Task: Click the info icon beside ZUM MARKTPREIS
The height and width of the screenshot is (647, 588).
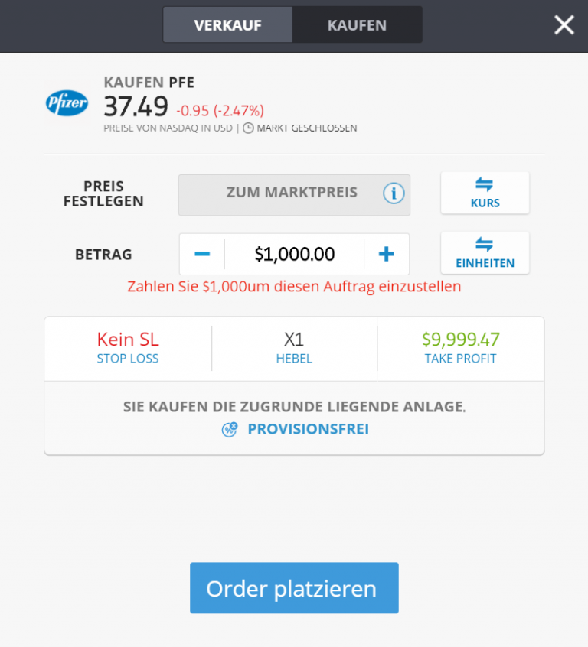Action: [x=394, y=193]
